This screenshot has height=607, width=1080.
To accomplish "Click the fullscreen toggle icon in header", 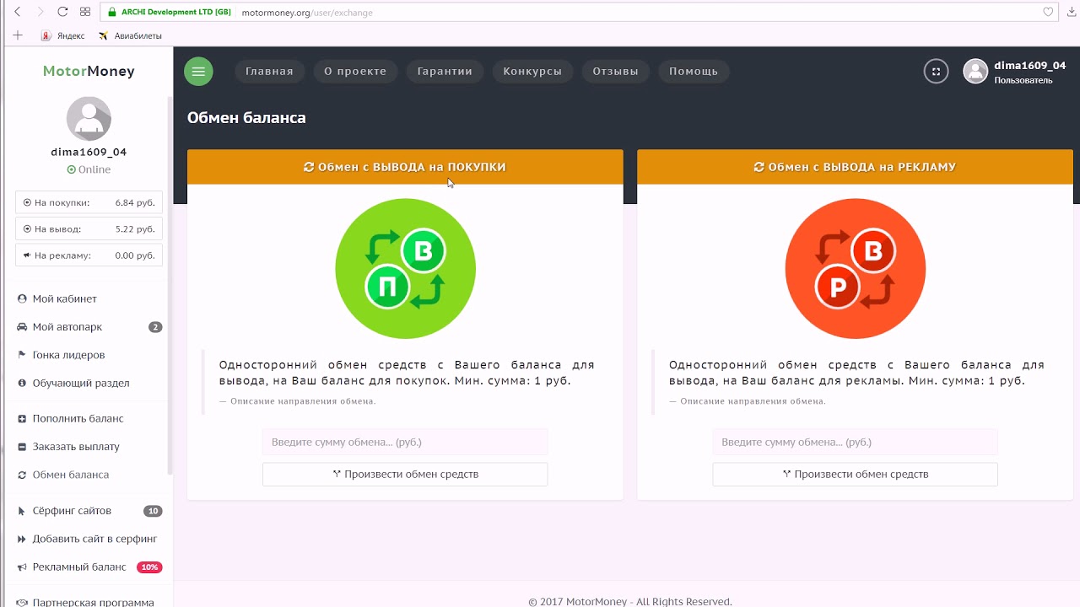I will pos(936,72).
